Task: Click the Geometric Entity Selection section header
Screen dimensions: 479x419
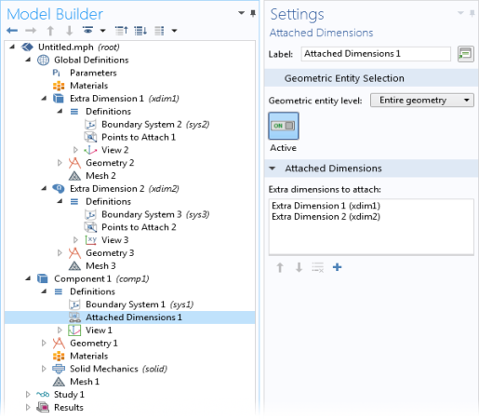Action: (x=371, y=78)
